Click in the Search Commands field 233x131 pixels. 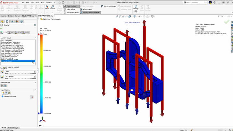coord(195,3)
